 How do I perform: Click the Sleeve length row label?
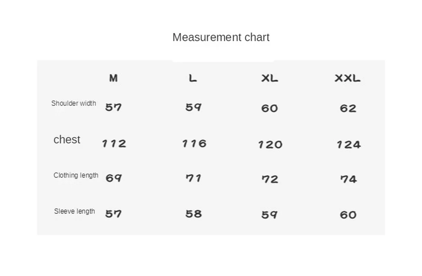click(74, 211)
